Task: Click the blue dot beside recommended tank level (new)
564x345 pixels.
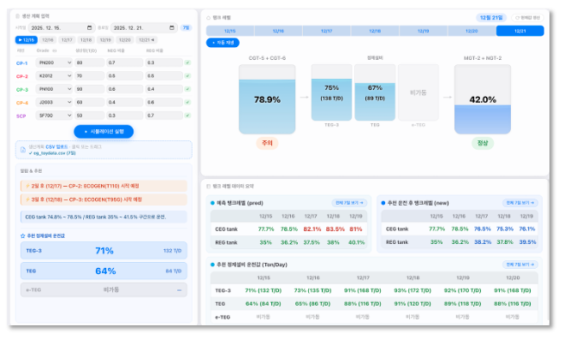Action: pos(383,203)
